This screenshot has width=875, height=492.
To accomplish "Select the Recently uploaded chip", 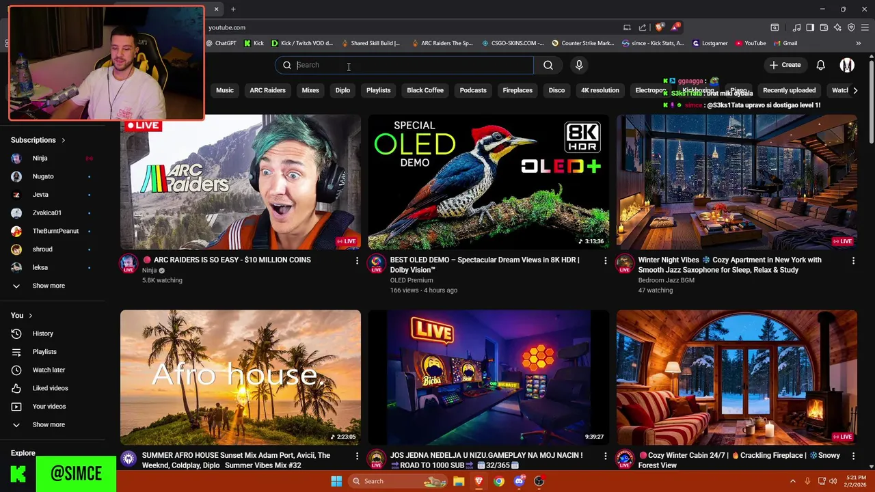I will 789,90.
